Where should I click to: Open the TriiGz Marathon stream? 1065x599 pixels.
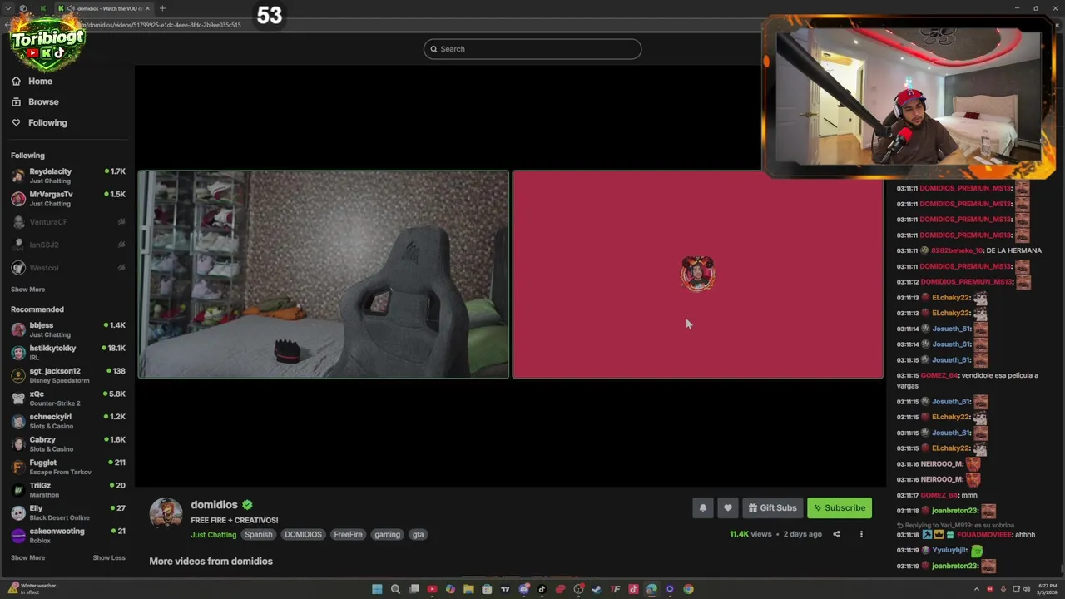(67, 490)
